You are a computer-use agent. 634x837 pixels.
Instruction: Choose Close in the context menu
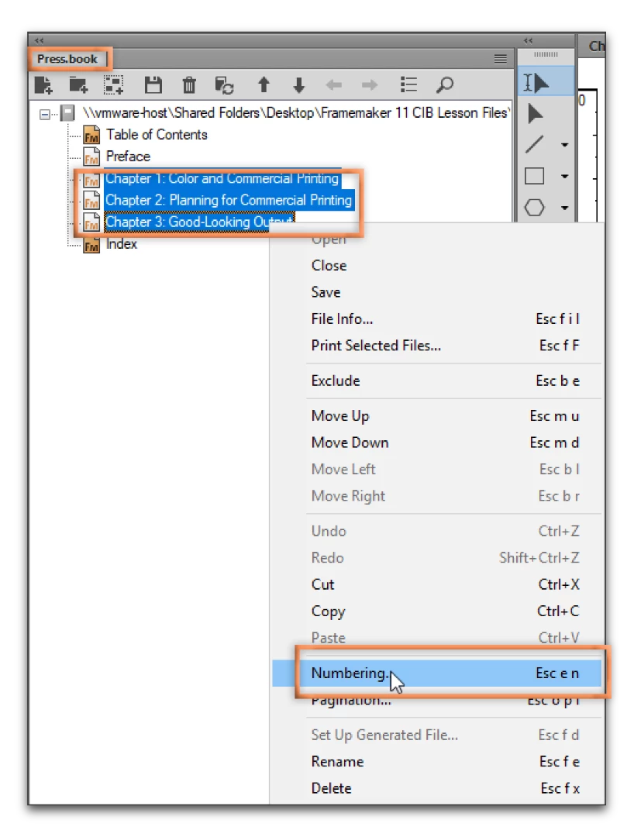coord(436,265)
